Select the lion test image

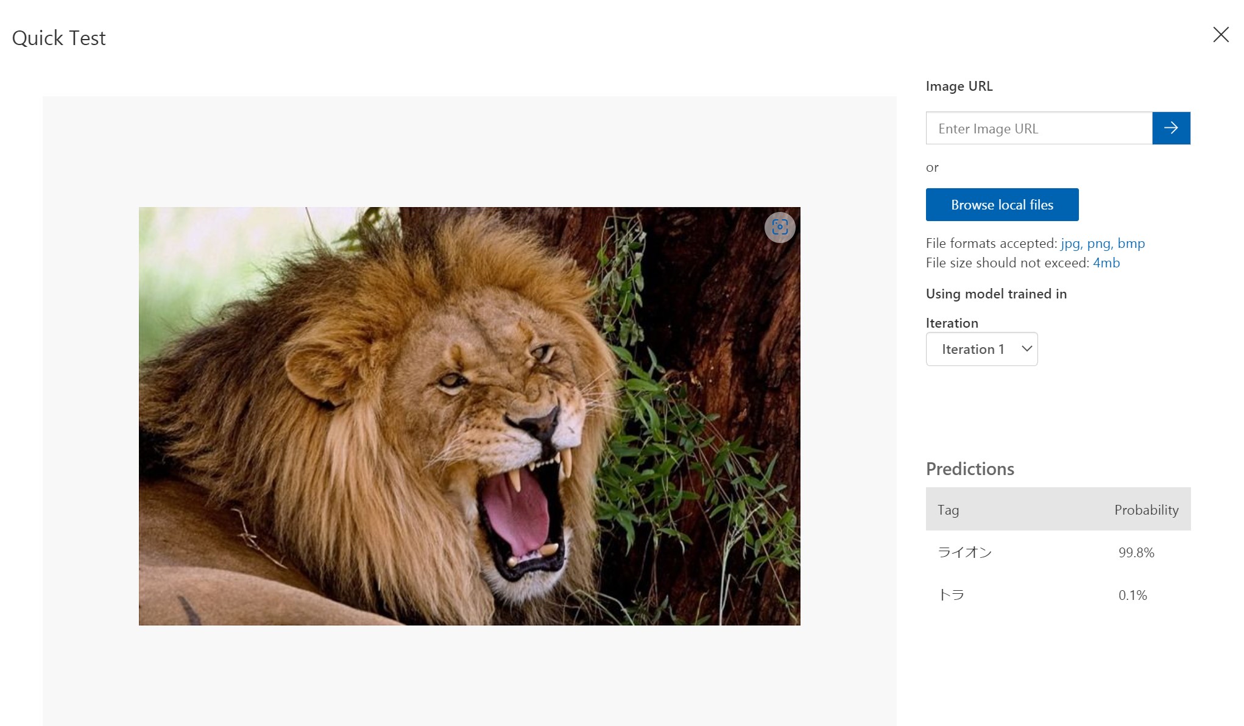coord(469,416)
